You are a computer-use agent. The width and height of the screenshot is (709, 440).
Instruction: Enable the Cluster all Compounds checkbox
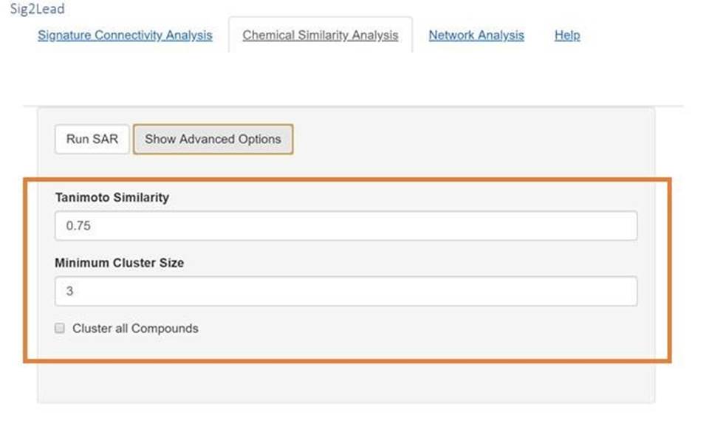coord(60,328)
